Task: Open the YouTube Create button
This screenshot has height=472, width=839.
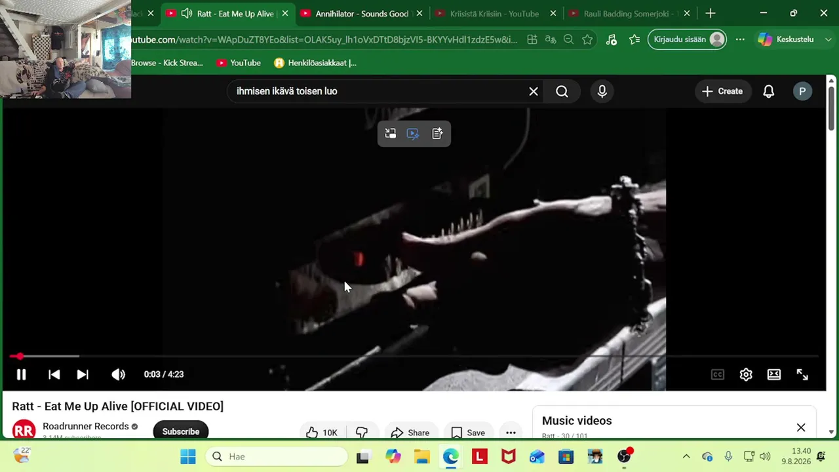Action: [722, 91]
